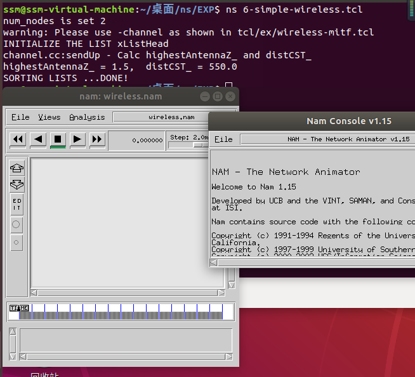Image resolution: width=415 pixels, height=377 pixels.
Task: Click the Nam Console v1.15 title bar
Action: 312,121
